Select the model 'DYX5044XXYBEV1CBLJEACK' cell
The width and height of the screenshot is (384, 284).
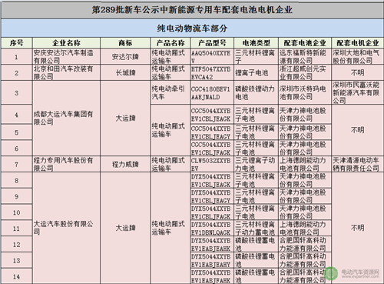(x=212, y=180)
